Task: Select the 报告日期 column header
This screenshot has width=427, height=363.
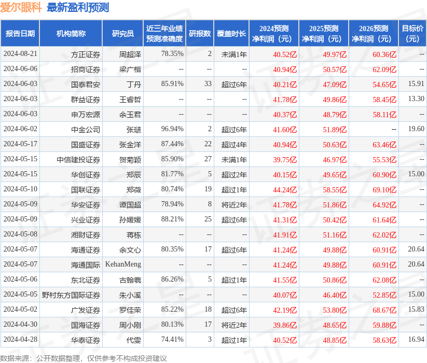Action: (20, 34)
